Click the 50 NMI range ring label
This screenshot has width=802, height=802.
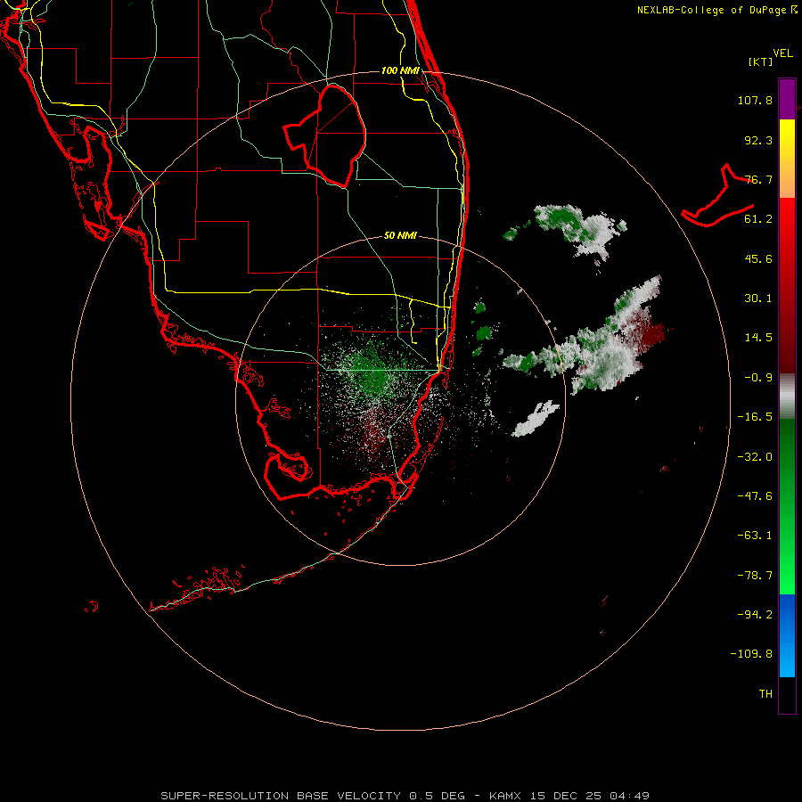point(400,235)
